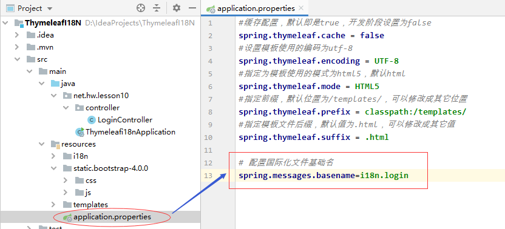The height and width of the screenshot is (229, 505).
Task: Click the controller package icon
Action: pyautogui.click(x=80, y=108)
